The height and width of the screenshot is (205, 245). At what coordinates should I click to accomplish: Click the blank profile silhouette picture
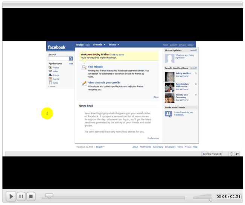(x=169, y=59)
